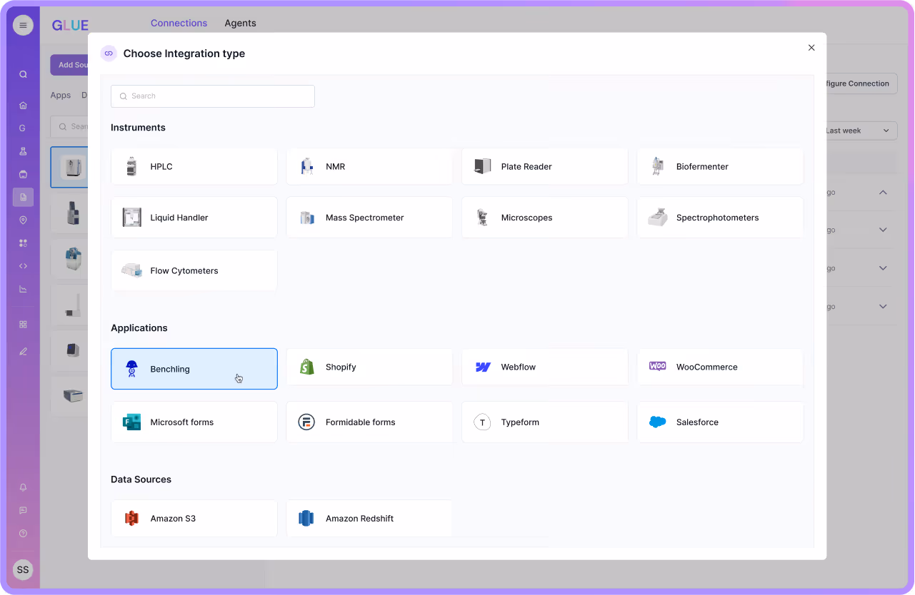The height and width of the screenshot is (595, 915).
Task: Open the Last week dropdown
Action: pyautogui.click(x=861, y=131)
